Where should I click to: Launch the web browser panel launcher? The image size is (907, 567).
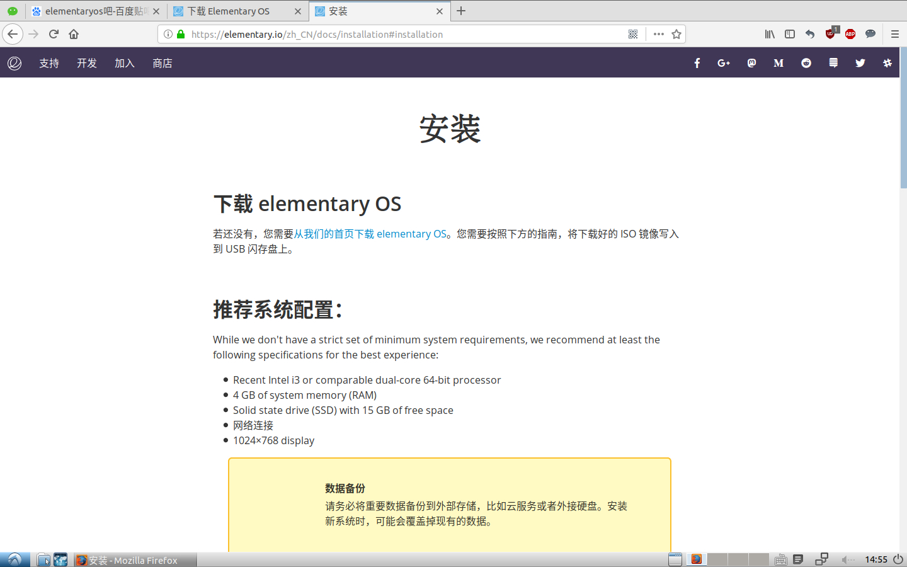(x=60, y=559)
